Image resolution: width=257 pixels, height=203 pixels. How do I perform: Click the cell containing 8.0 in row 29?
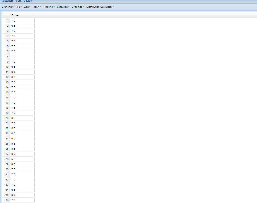(22, 164)
